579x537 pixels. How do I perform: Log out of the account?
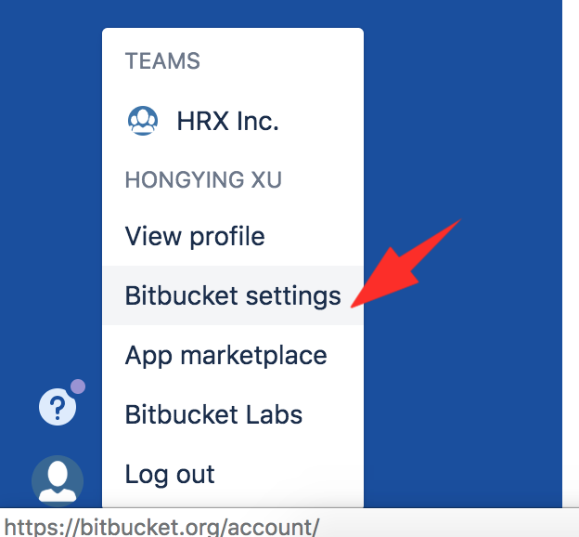click(170, 475)
